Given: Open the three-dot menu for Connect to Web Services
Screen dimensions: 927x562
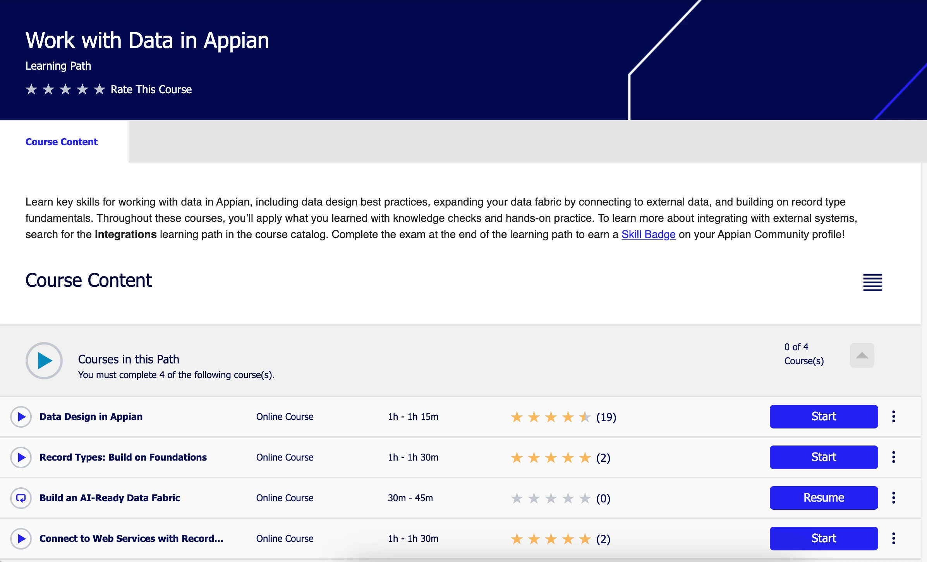Looking at the screenshot, I should 894,538.
